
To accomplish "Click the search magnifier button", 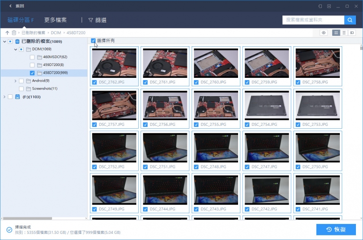I will click(x=350, y=20).
